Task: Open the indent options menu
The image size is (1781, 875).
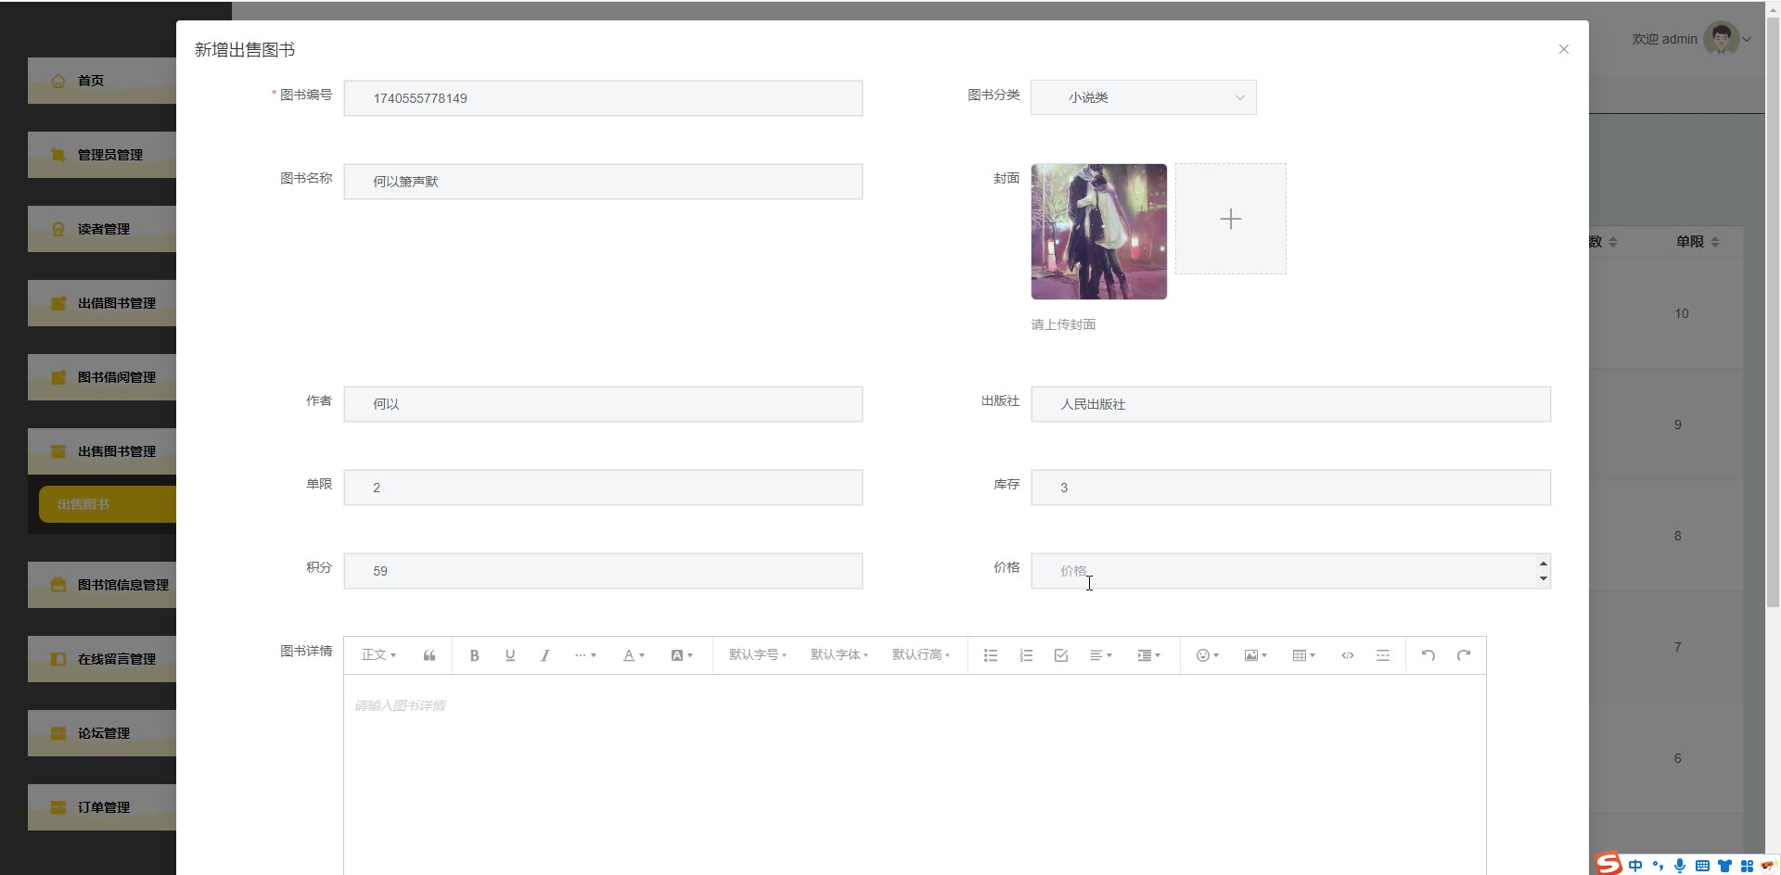Action: 1149,655
